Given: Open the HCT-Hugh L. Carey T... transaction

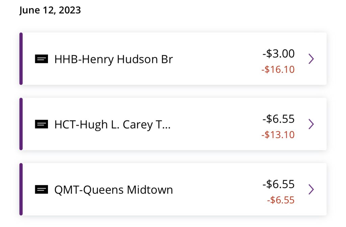Looking at the screenshot, I should [173, 124].
